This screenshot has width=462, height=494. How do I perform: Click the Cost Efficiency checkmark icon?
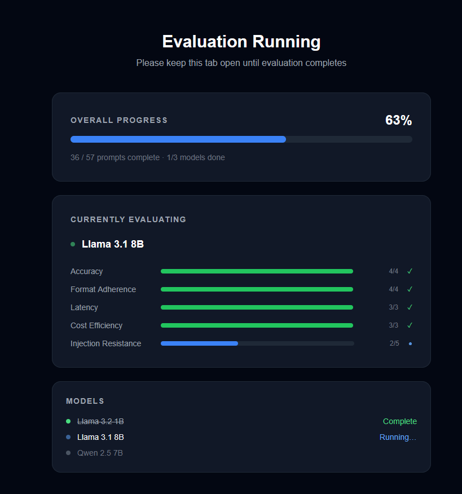click(410, 325)
